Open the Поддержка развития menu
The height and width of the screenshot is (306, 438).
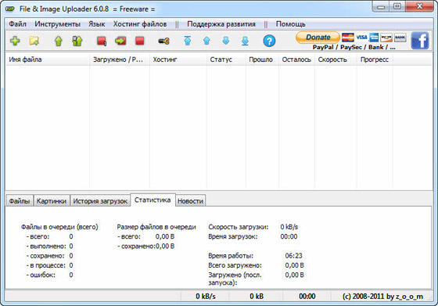coord(221,24)
